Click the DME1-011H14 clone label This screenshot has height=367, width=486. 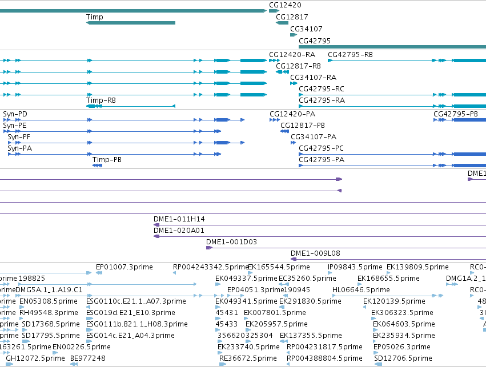[179, 219]
